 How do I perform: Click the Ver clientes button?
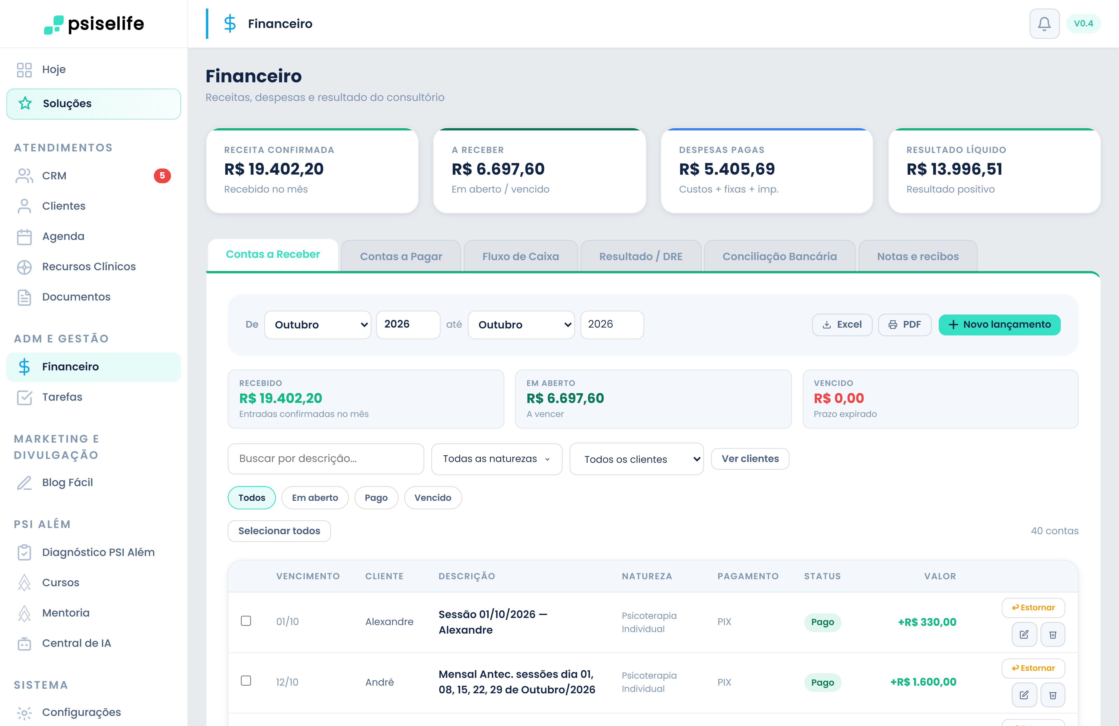click(x=750, y=459)
